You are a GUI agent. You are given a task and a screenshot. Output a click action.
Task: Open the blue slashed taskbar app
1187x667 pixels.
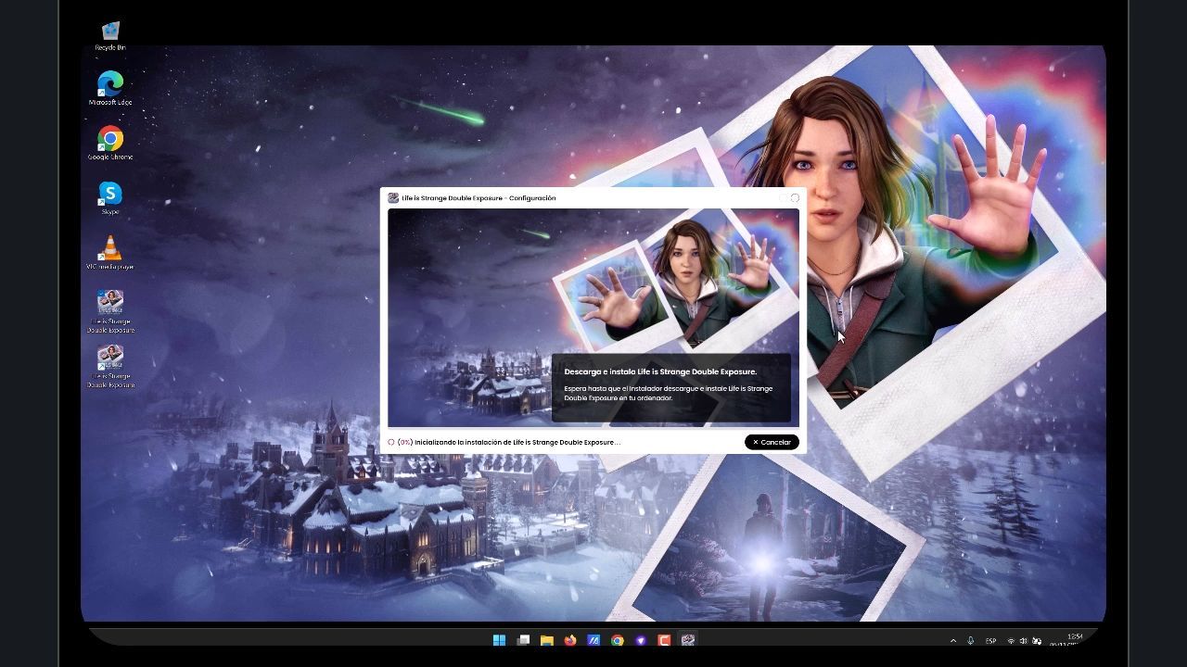pos(593,640)
